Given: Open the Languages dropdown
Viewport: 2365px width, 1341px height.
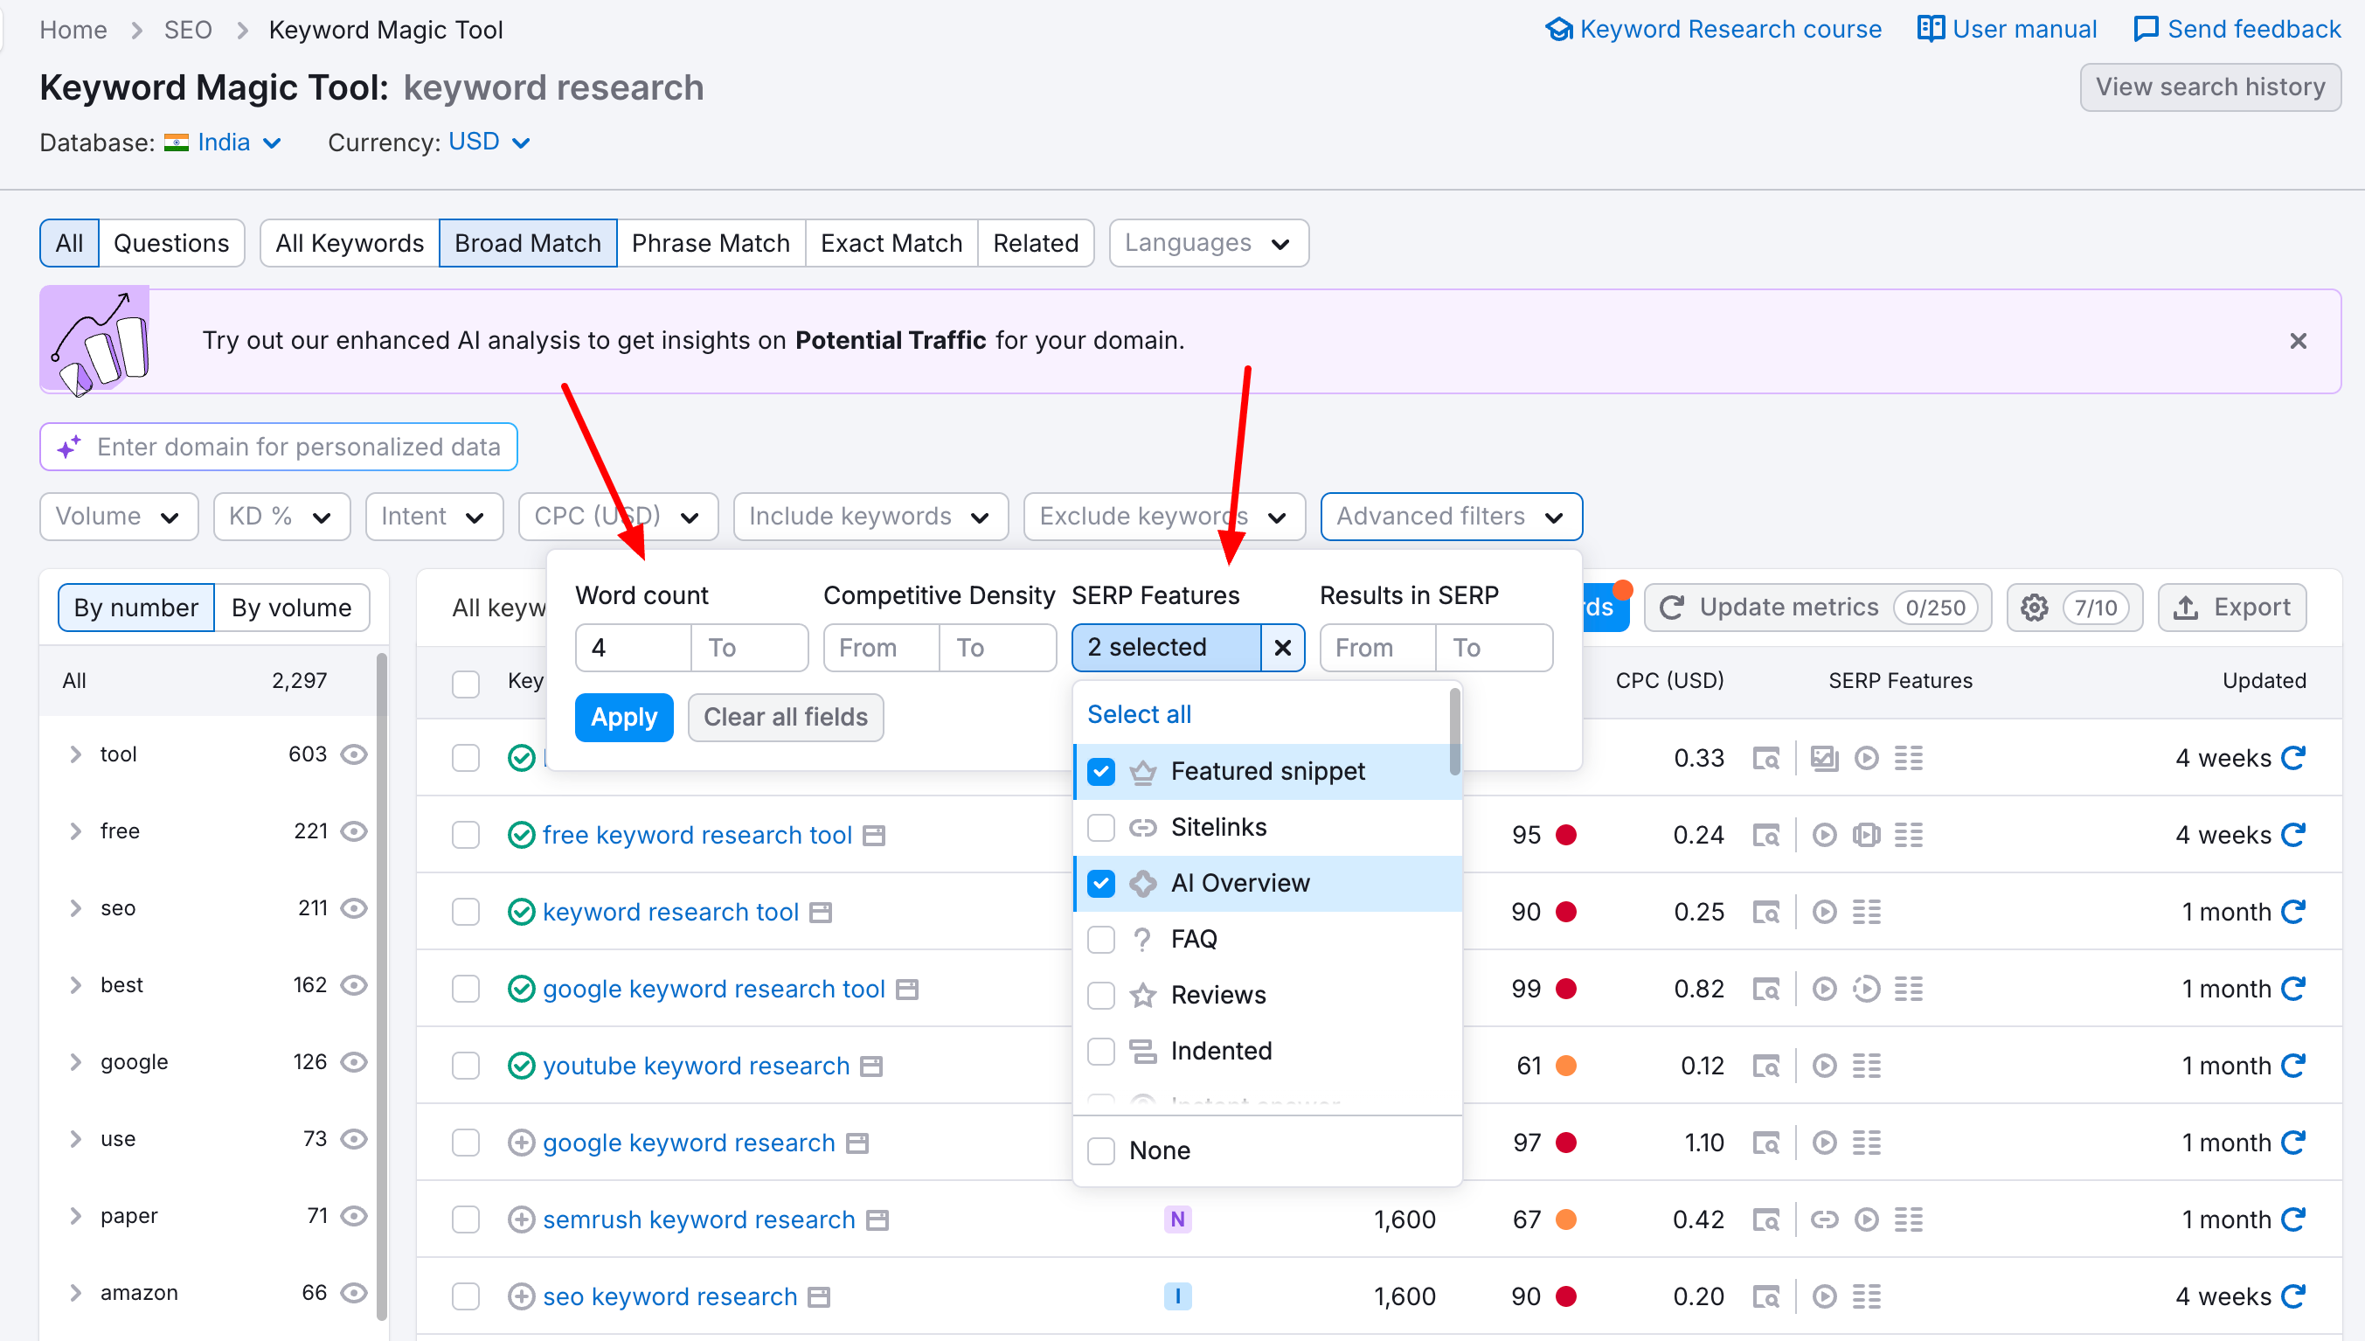Looking at the screenshot, I should coord(1208,242).
